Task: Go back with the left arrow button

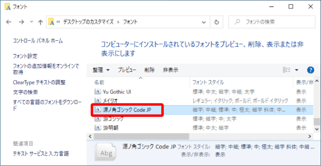Action: point(9,22)
